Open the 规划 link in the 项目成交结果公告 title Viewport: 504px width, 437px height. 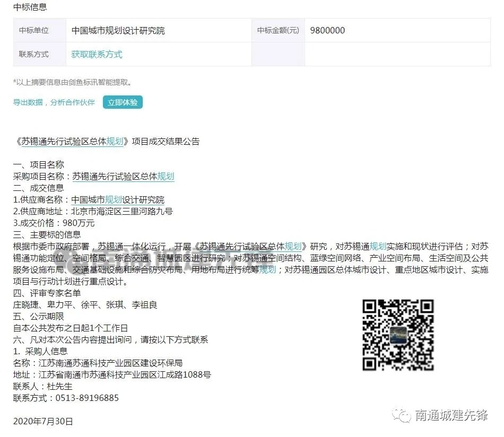(115, 142)
